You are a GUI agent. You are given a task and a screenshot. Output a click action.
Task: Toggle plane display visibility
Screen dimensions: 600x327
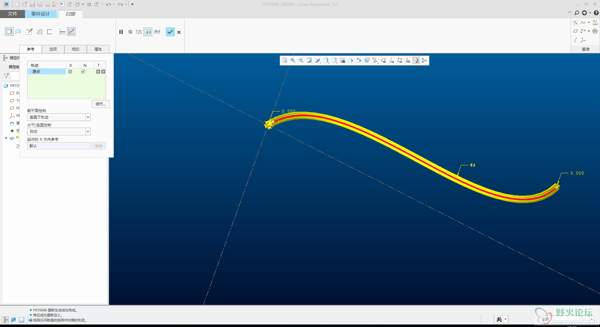(383, 61)
